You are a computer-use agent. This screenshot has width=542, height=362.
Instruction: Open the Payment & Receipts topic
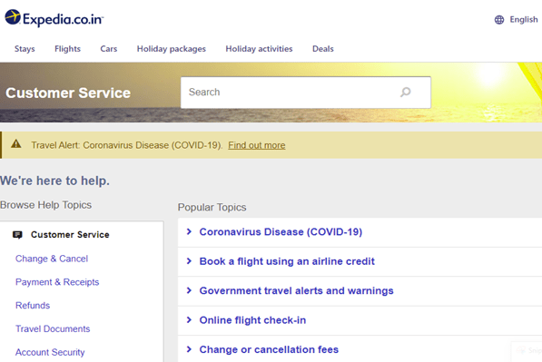coord(57,282)
